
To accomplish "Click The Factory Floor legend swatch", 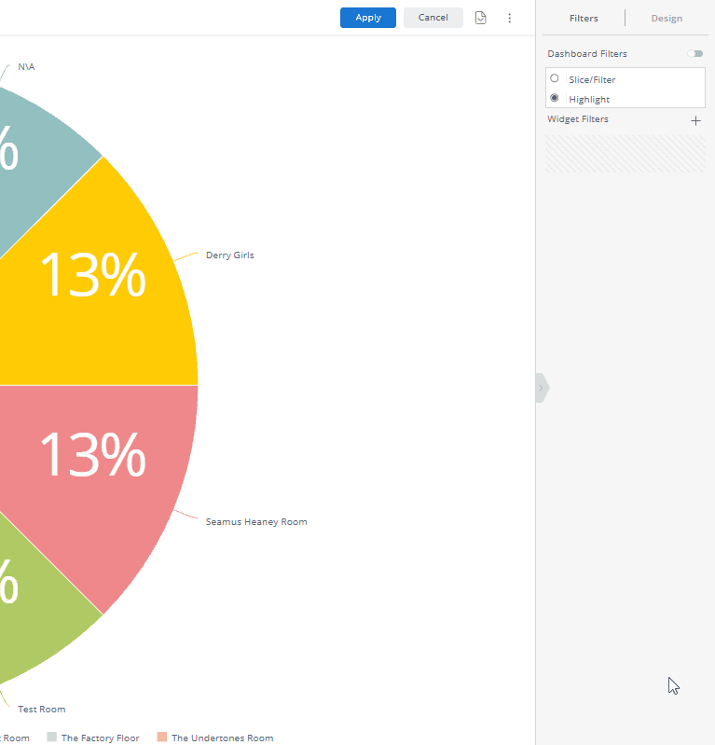I will click(52, 738).
